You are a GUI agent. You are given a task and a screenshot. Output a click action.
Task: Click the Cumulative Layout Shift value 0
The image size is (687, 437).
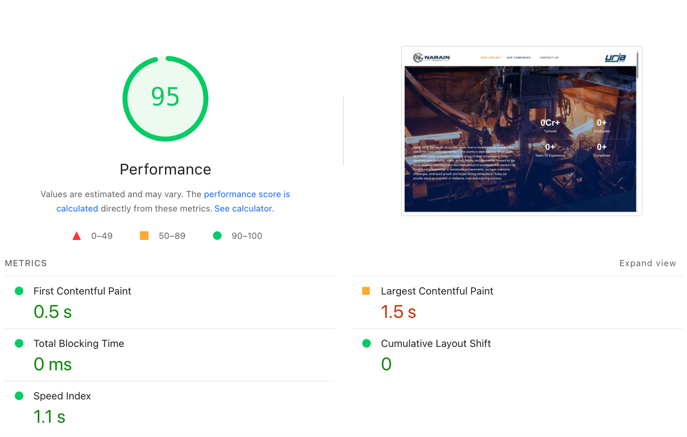point(386,364)
